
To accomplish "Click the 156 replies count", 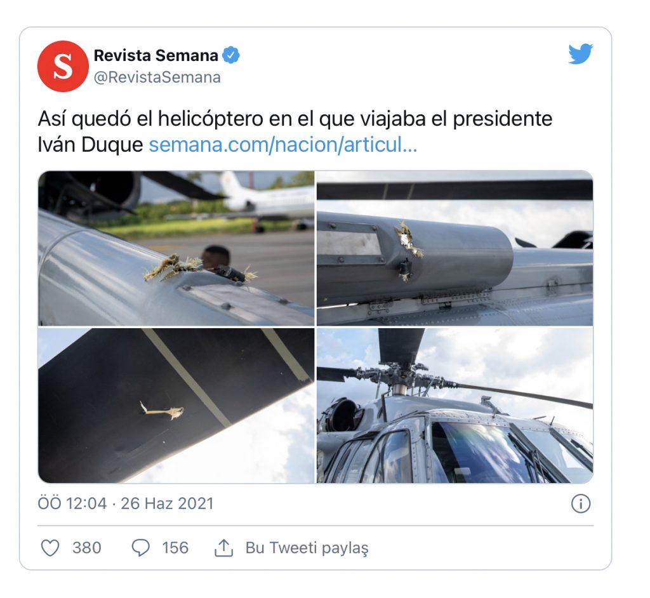I will point(175,548).
